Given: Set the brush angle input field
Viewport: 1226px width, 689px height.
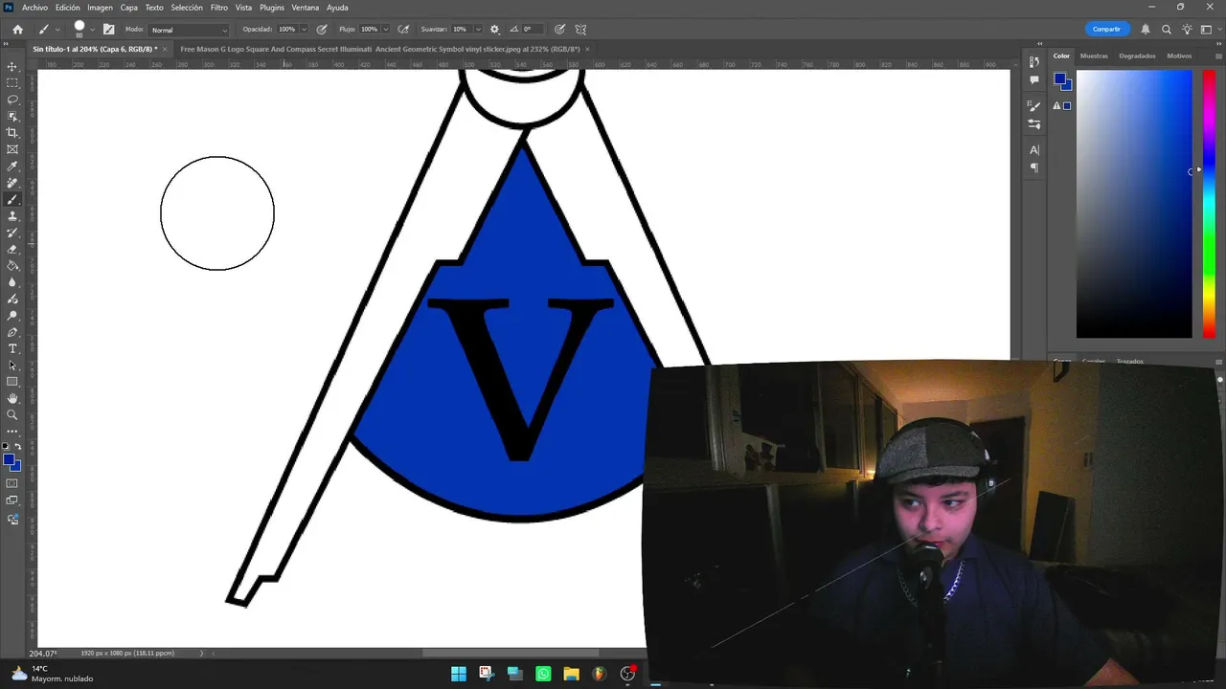Looking at the screenshot, I should coord(531,30).
